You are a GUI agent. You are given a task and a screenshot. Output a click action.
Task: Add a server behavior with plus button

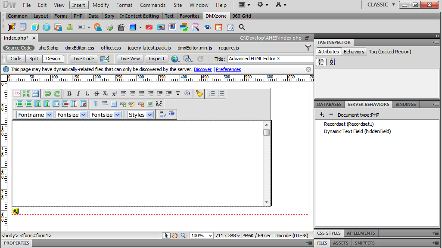pos(322,115)
